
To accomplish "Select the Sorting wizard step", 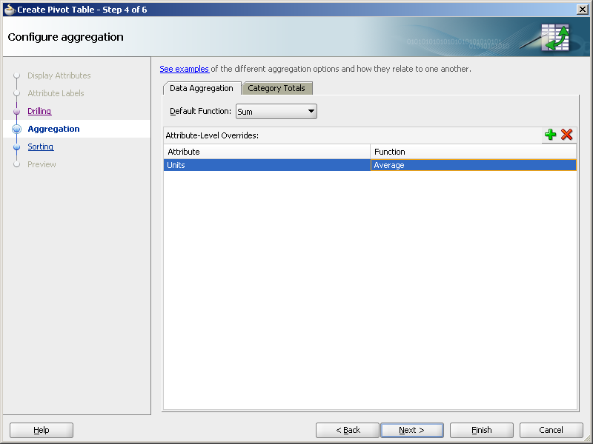I will click(40, 147).
